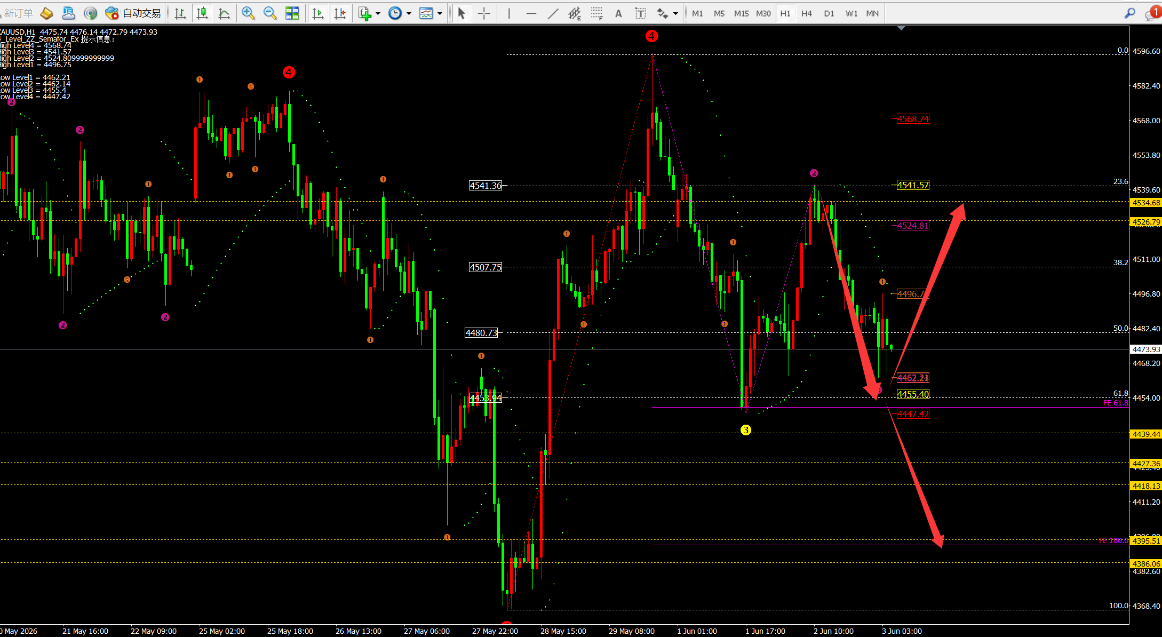Image resolution: width=1162 pixels, height=637 pixels.
Task: Click the 4541.57 yellow level label
Action: 913,185
